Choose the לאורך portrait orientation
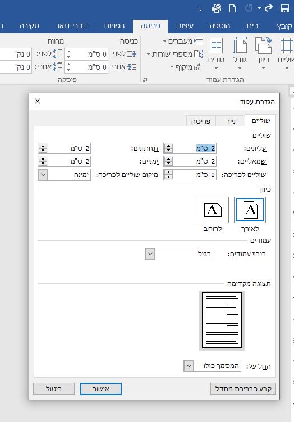 click(x=250, y=210)
